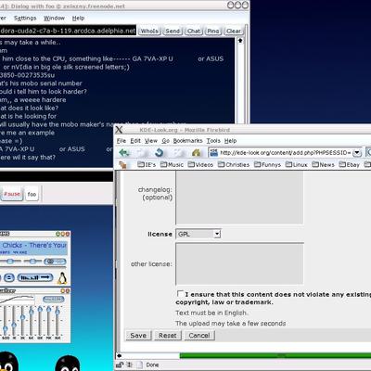Switch to the foo chat tab
The height and width of the screenshot is (371, 371).
32,194
